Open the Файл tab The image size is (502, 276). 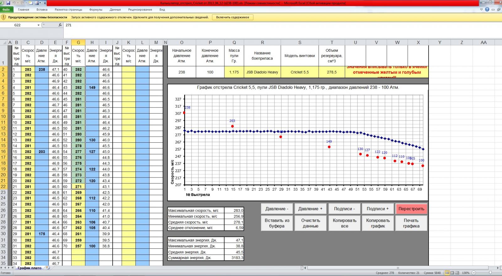click(x=6, y=10)
